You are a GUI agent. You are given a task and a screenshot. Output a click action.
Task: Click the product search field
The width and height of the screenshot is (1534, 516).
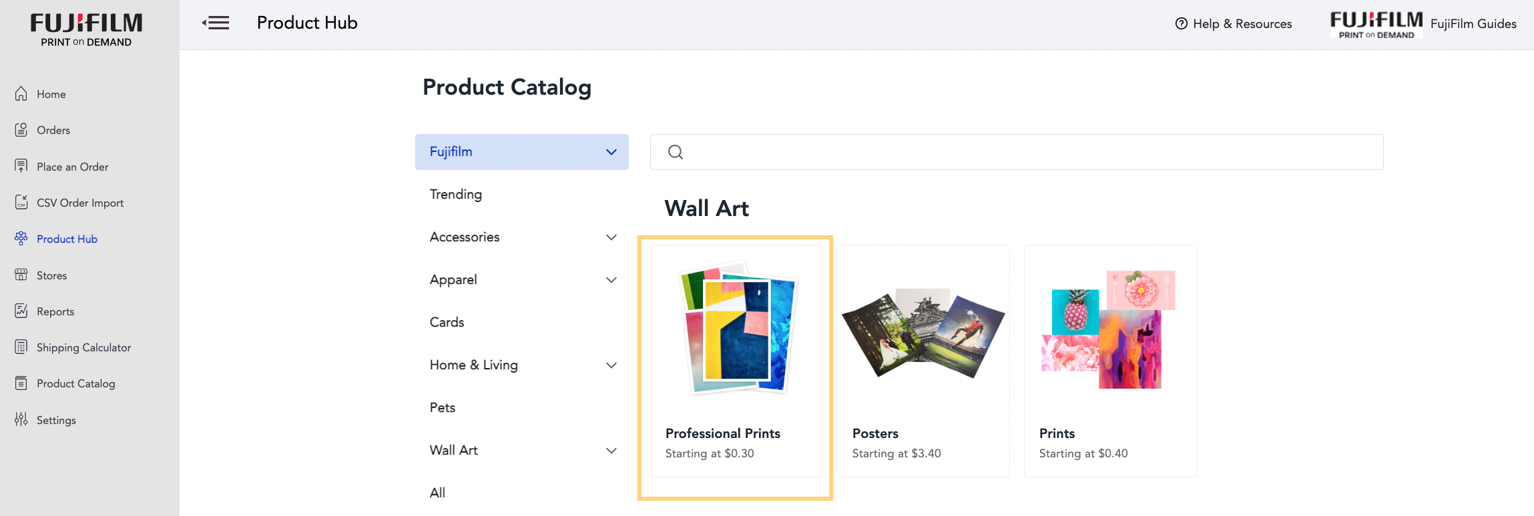(1017, 152)
